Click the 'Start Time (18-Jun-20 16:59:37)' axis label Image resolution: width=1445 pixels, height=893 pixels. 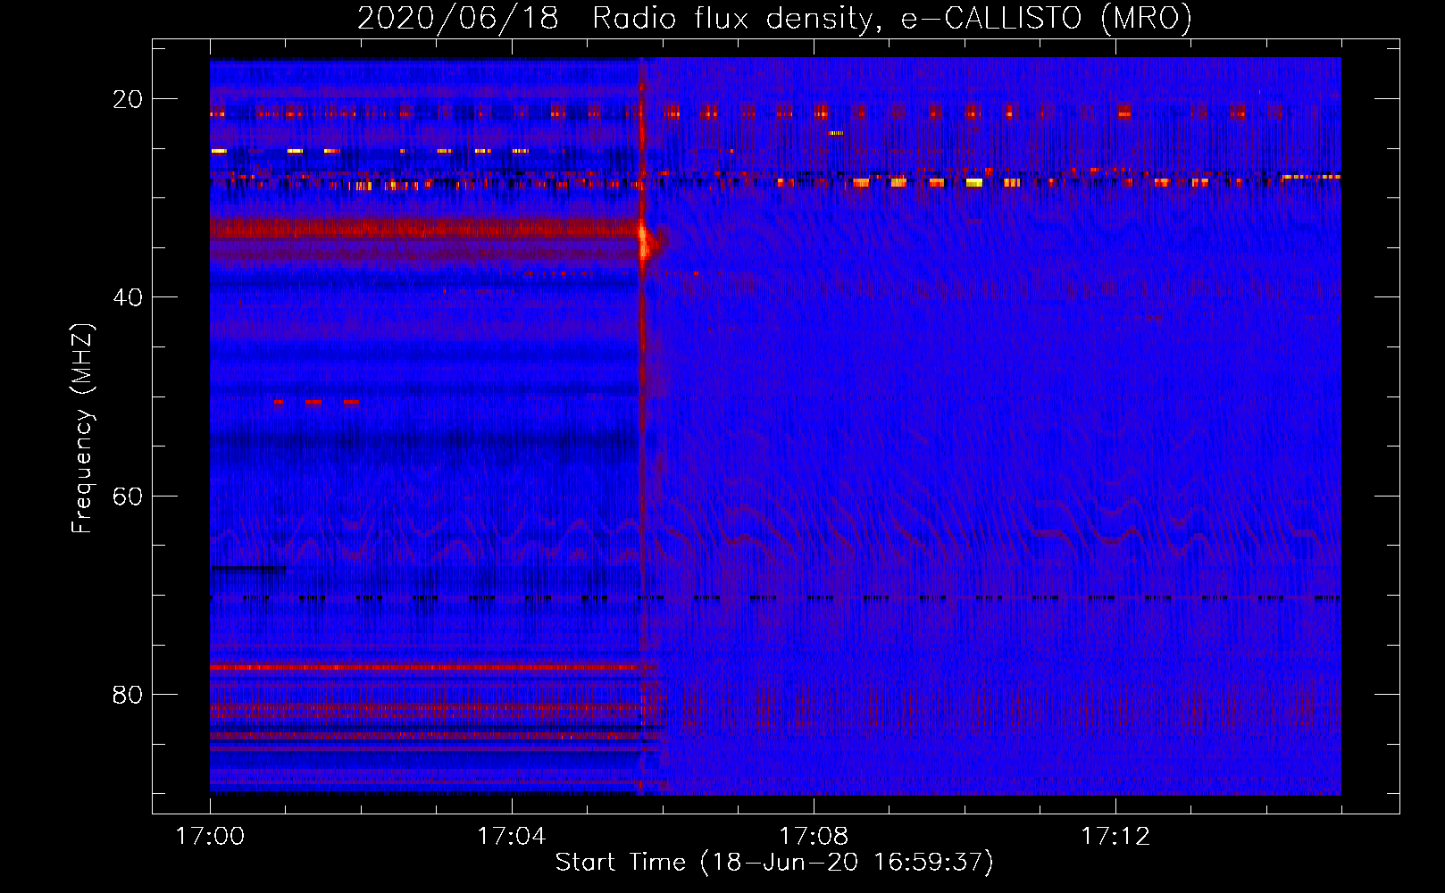pyautogui.click(x=774, y=863)
